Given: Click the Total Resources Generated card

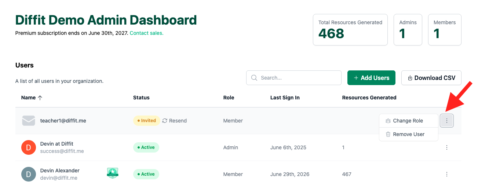Looking at the screenshot, I should (x=350, y=30).
